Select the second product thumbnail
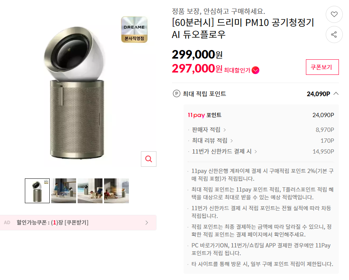Viewport: 349px width, 280px height. click(x=64, y=191)
